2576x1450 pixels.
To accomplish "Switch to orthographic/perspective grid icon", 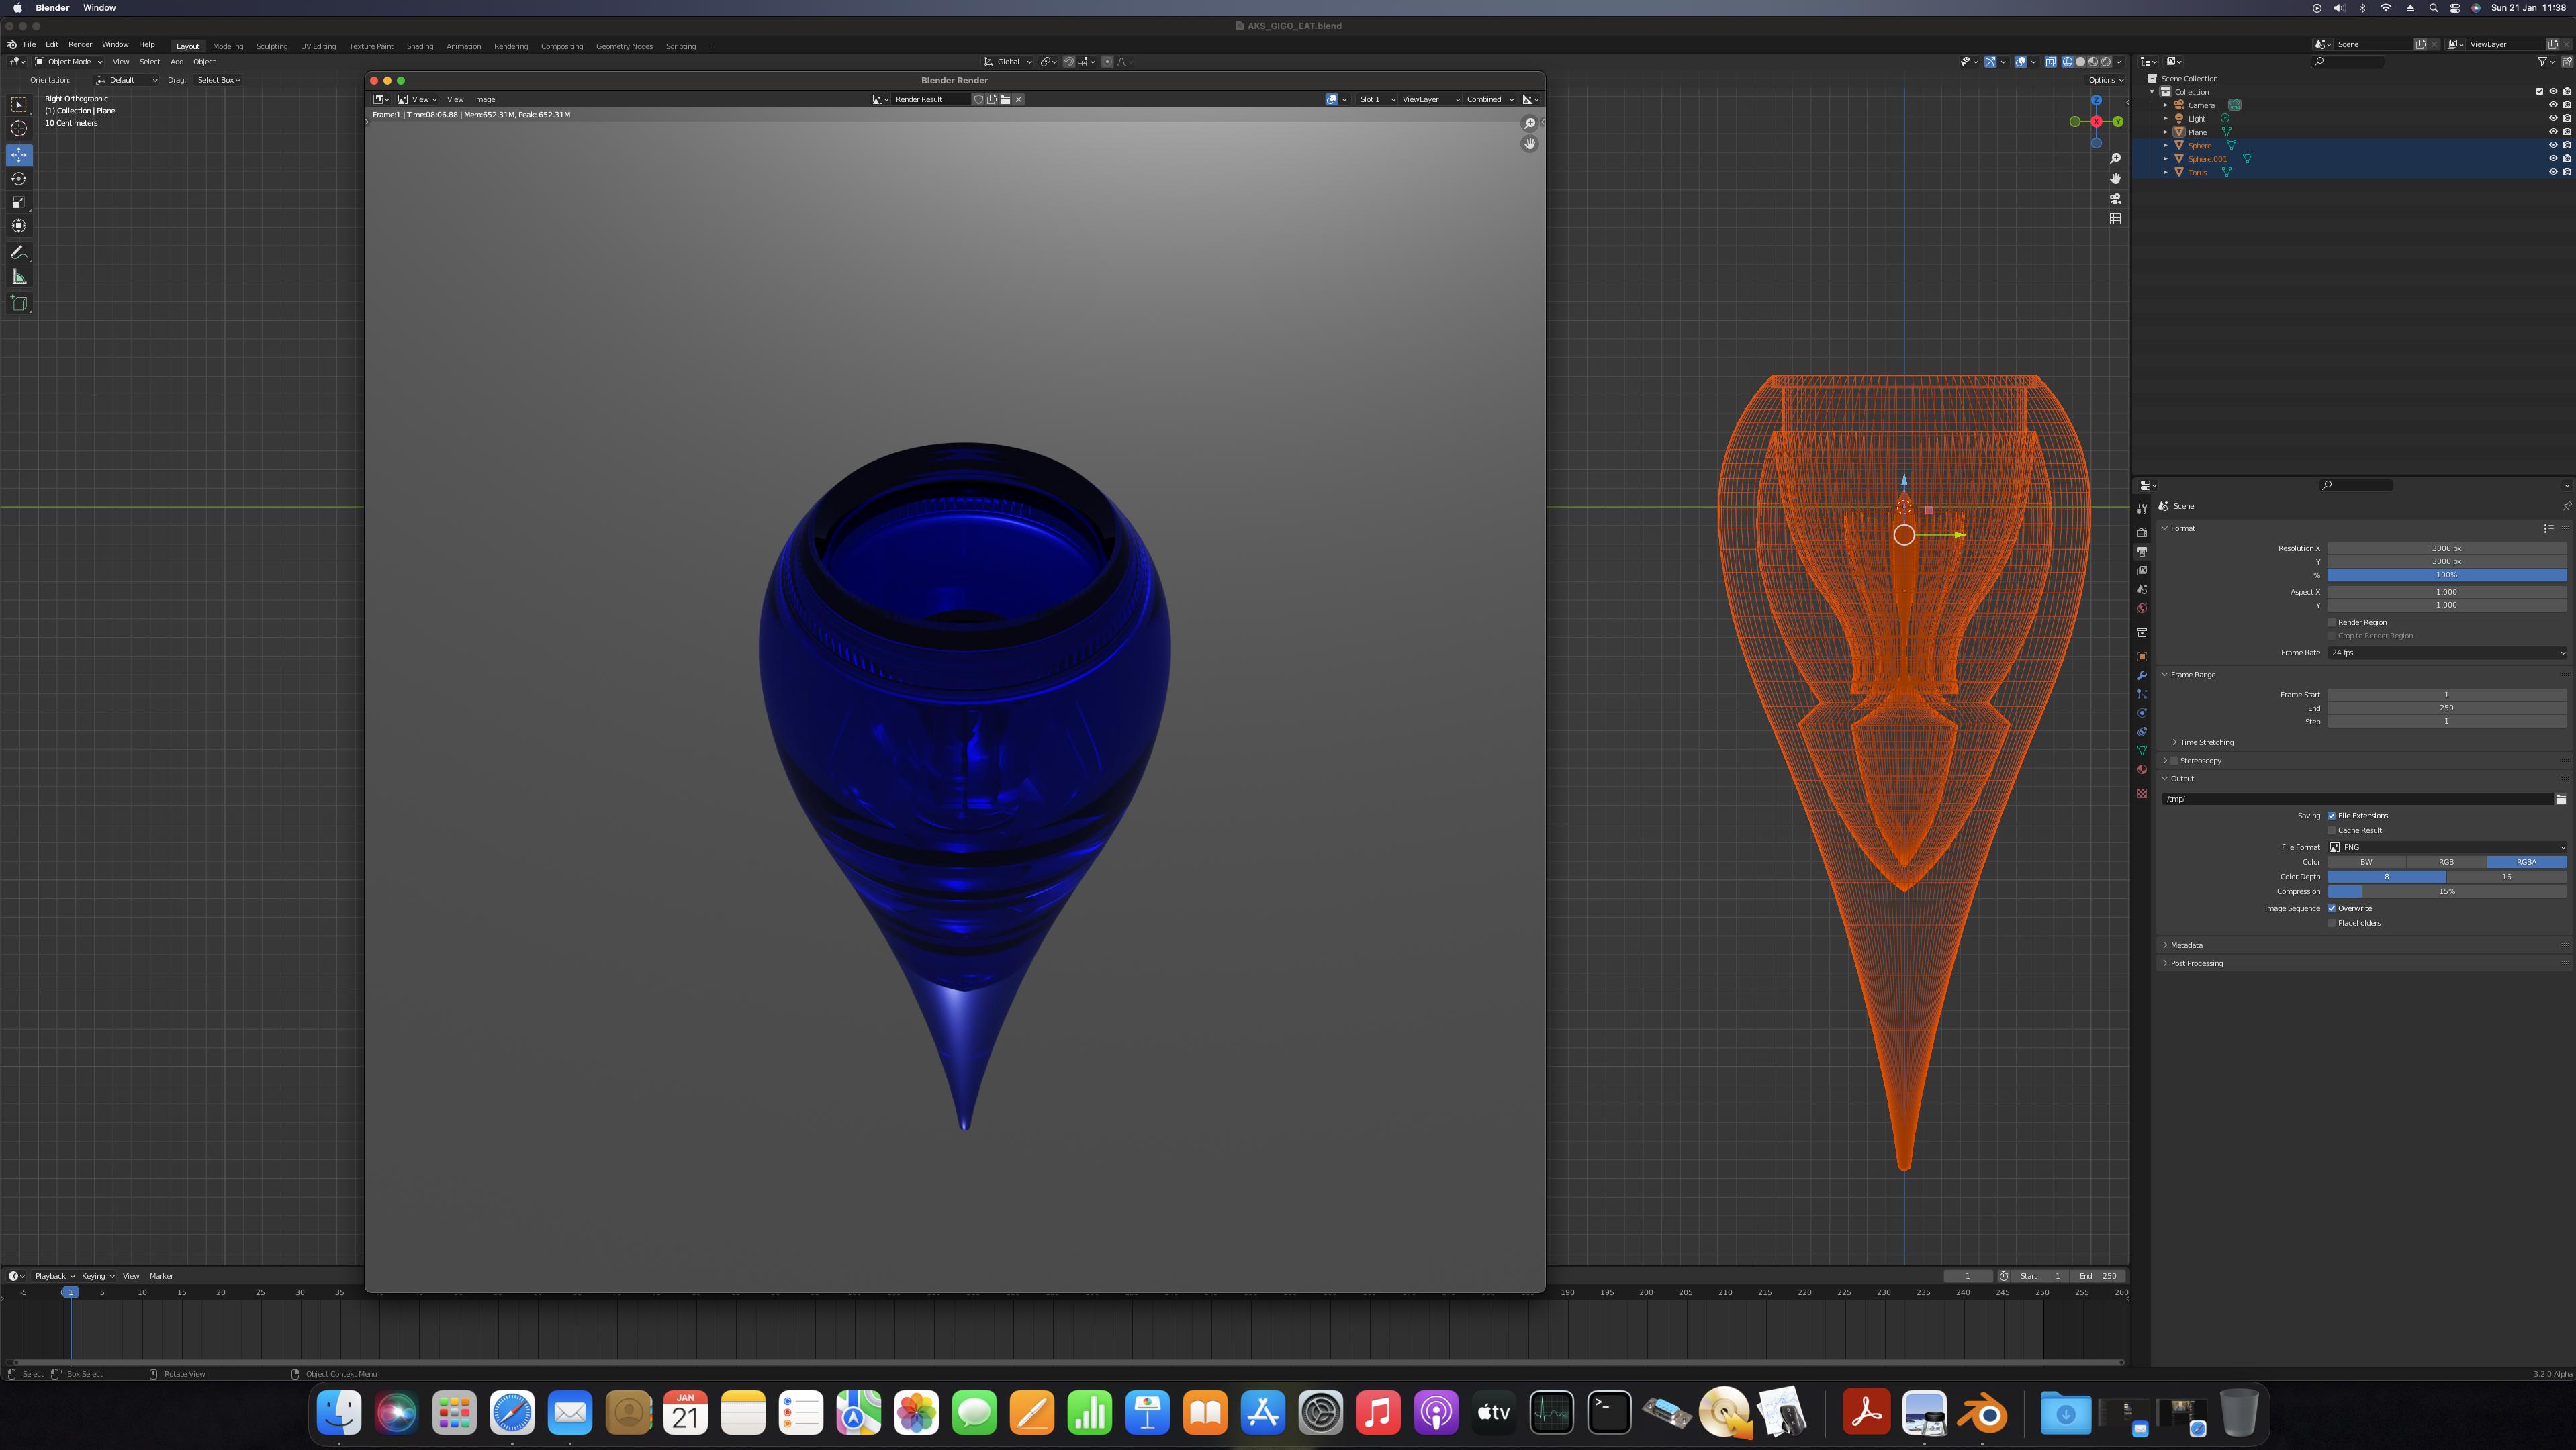I will (2115, 219).
